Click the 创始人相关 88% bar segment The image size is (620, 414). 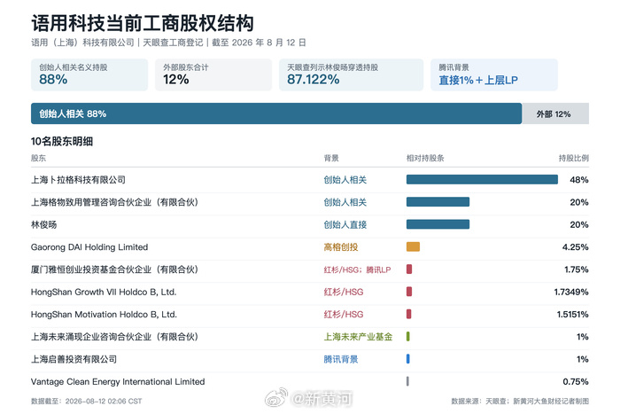276,113
